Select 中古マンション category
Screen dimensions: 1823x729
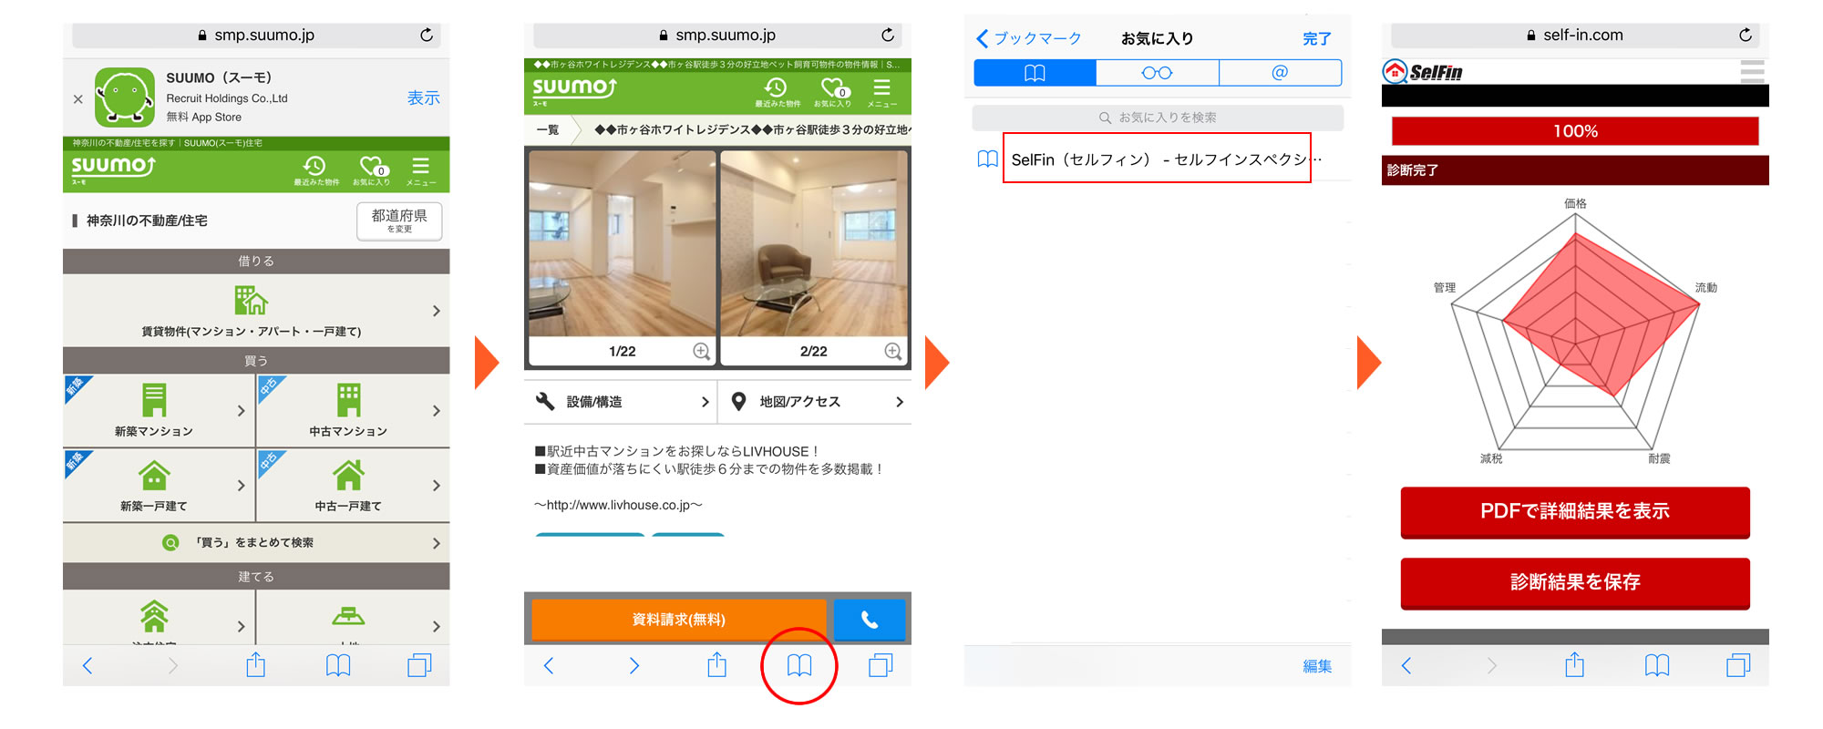pyautogui.click(x=354, y=410)
